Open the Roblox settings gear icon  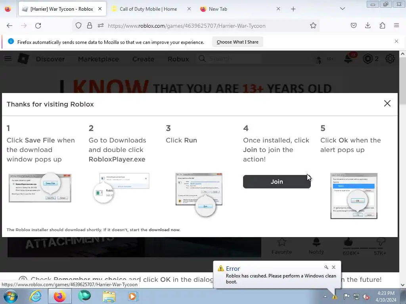tap(390, 59)
